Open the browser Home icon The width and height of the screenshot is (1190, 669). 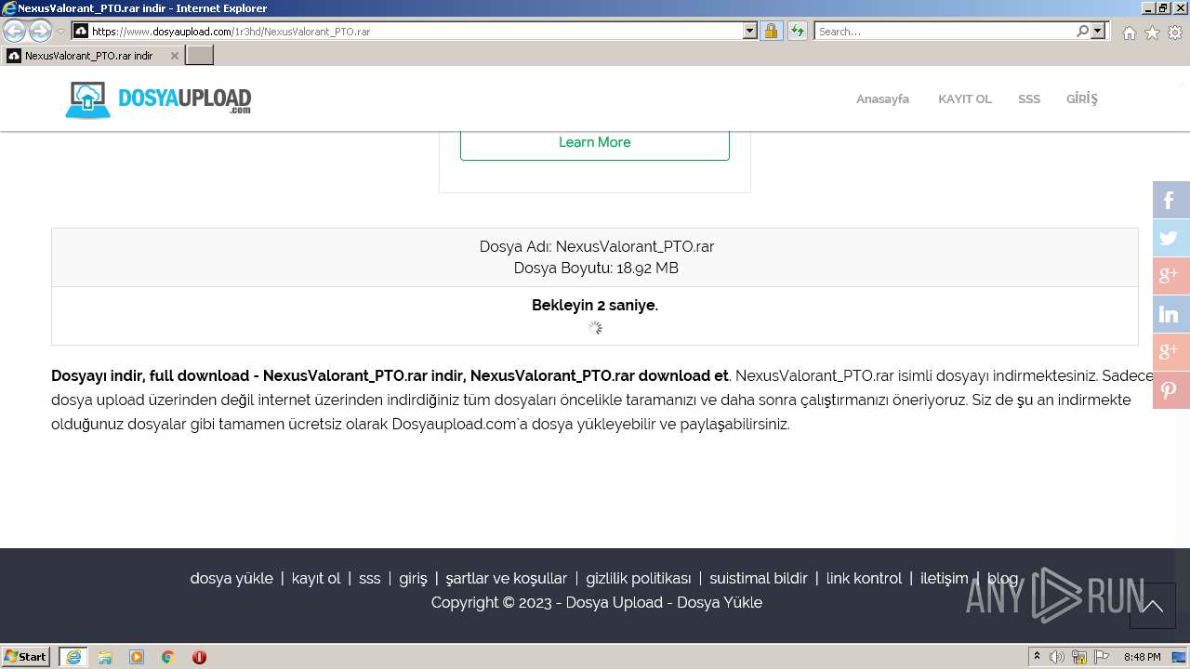point(1129,33)
